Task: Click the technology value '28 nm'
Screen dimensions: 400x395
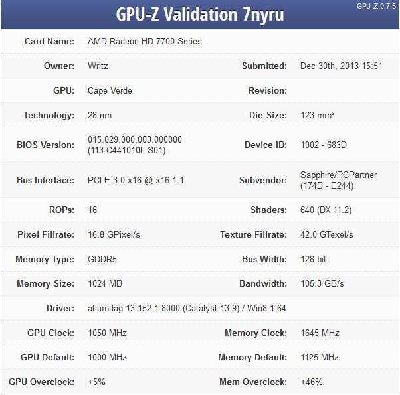Action: (x=100, y=116)
